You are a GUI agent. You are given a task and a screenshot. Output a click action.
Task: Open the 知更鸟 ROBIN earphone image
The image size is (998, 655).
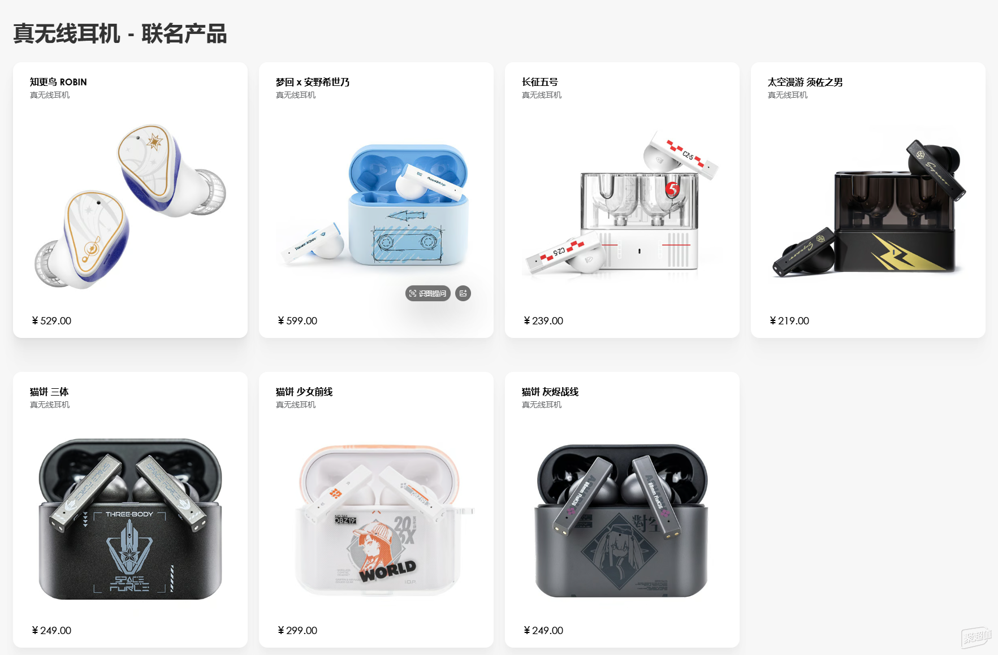[131, 206]
